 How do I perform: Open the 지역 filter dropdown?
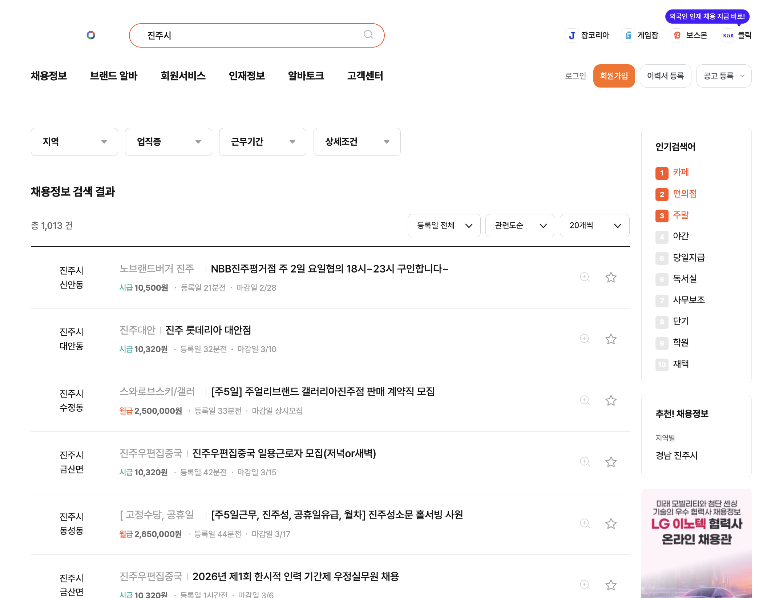74,142
